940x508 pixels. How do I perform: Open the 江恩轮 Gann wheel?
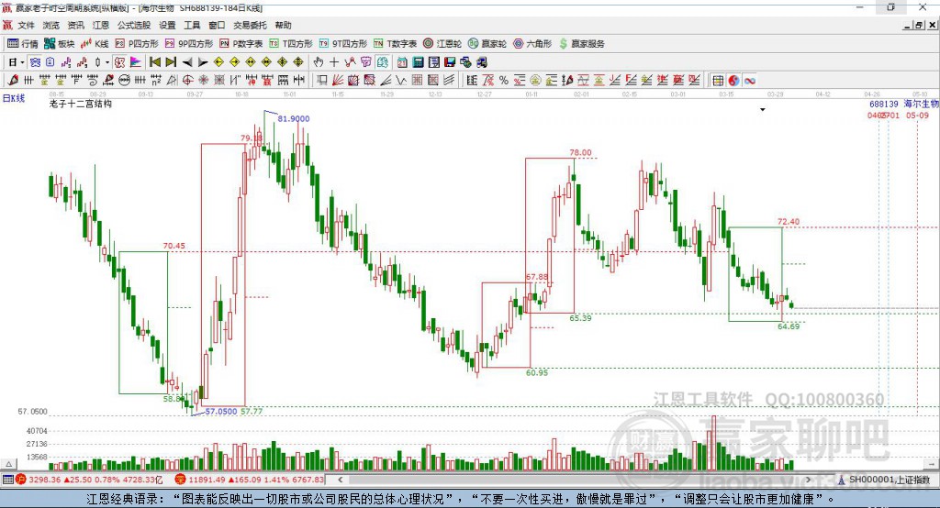442,44
